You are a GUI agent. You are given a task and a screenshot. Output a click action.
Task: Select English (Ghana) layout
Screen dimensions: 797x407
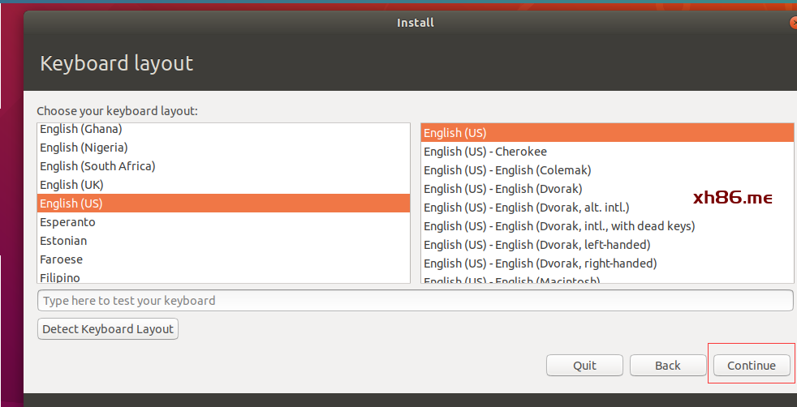pos(80,130)
